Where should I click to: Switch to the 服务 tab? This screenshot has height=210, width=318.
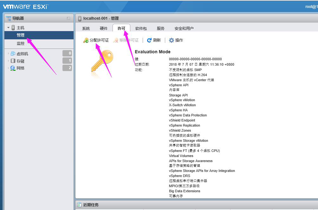click(x=161, y=29)
